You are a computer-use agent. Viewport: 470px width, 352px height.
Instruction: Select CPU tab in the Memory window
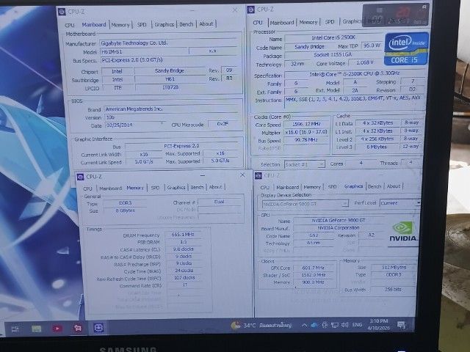coord(87,188)
